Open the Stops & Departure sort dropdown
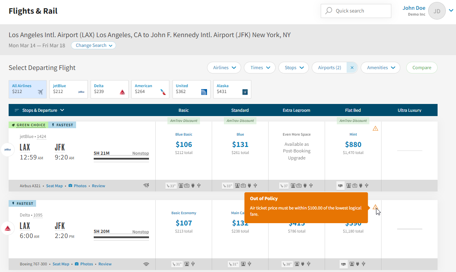This screenshot has height=272, width=456. pyautogui.click(x=43, y=110)
